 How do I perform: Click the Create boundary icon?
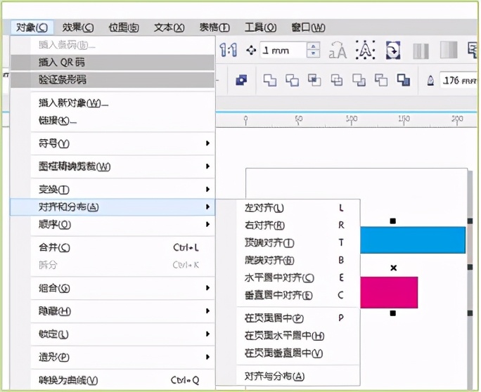404,79
